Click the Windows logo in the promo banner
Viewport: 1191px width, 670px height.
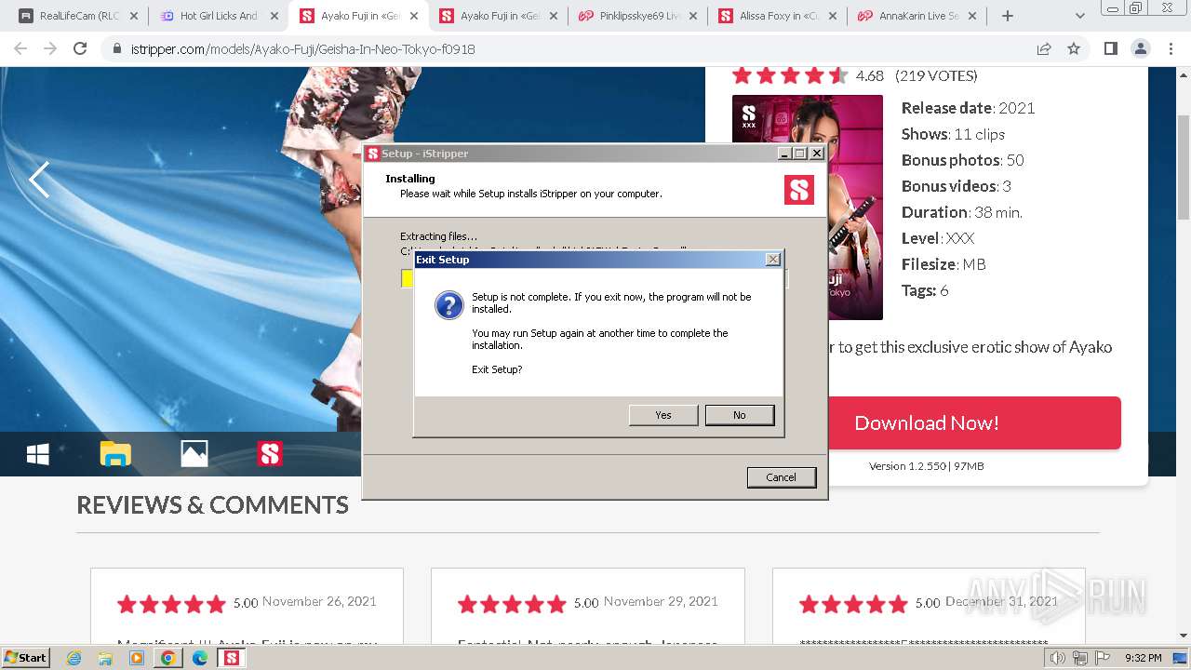38,454
